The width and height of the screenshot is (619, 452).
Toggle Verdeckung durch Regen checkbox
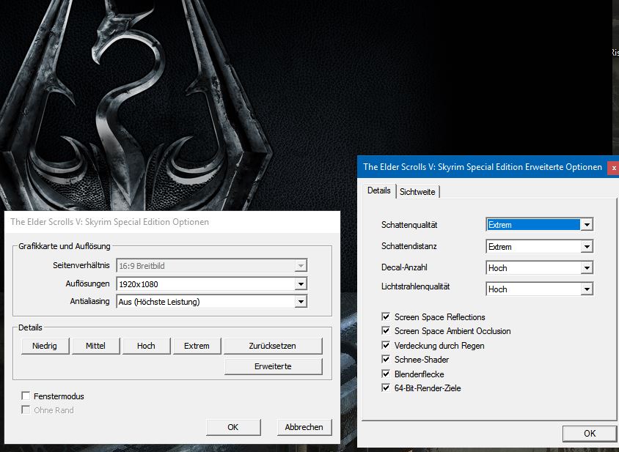point(386,345)
